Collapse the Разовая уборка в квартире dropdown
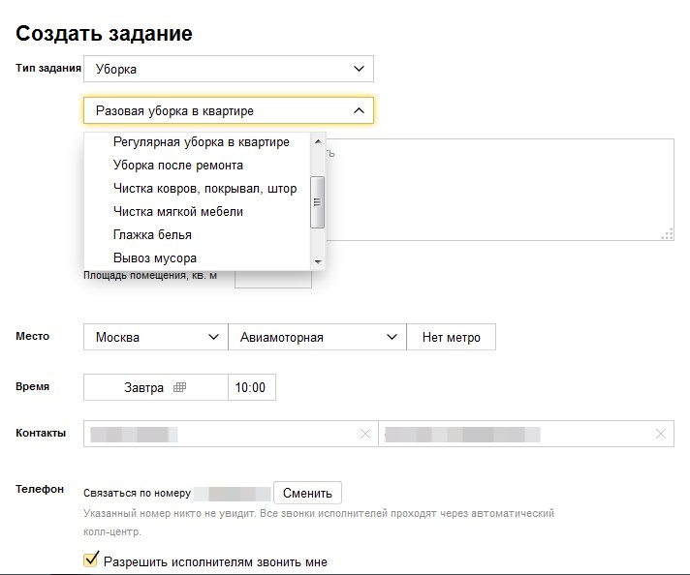 tap(229, 110)
